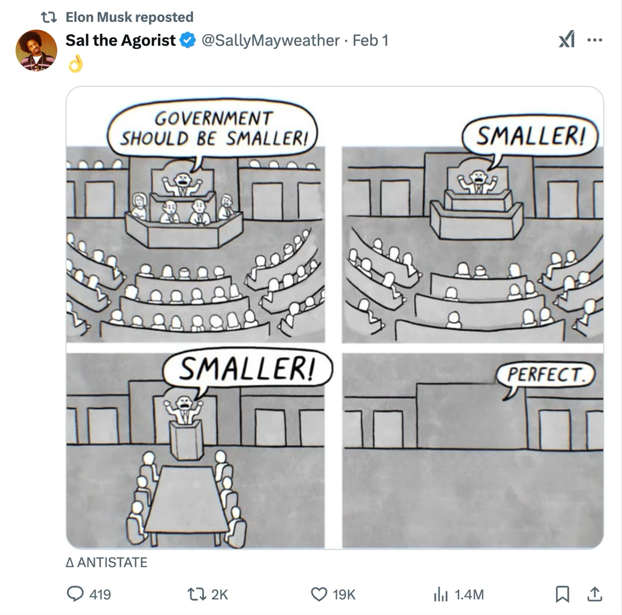Click the Sal the Agorist display name
622x615 pixels.
121,41
